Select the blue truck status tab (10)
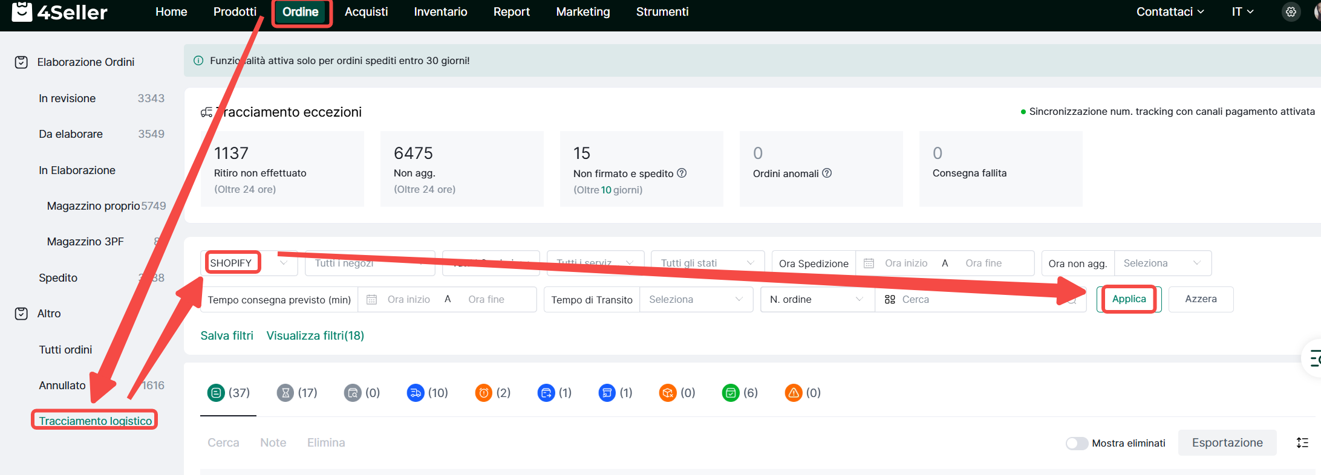Image resolution: width=1321 pixels, height=475 pixels. [x=427, y=393]
